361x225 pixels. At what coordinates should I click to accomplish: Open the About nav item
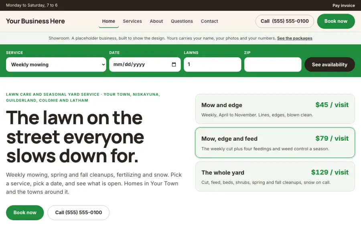point(156,21)
